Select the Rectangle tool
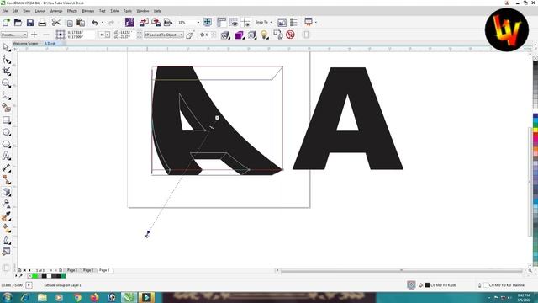 click(6, 120)
